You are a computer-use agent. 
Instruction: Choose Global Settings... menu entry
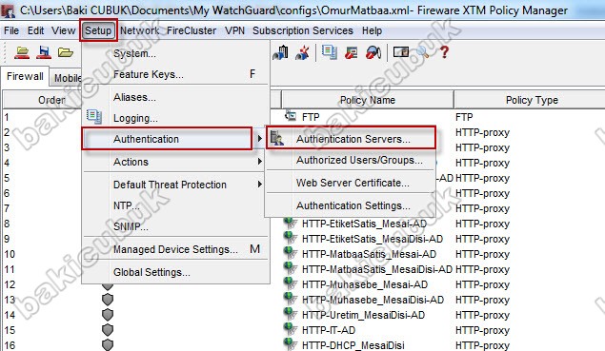coord(175,272)
